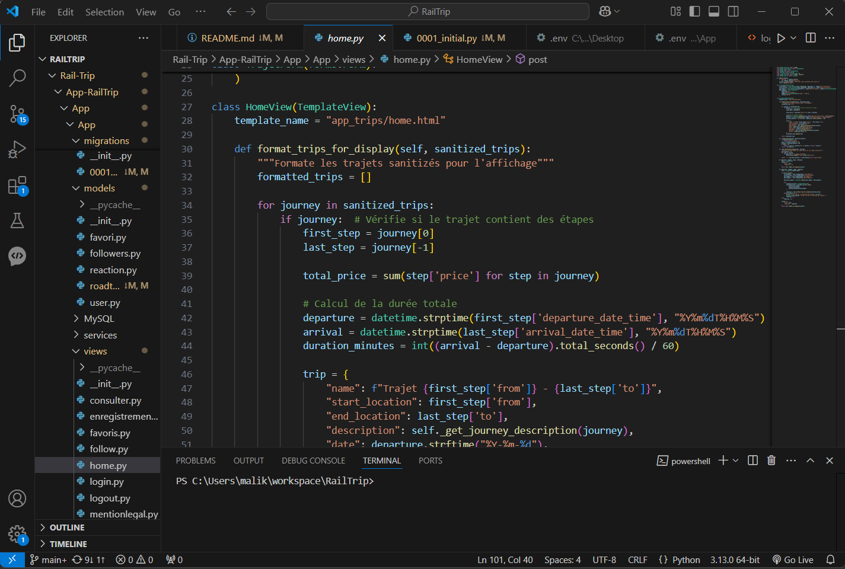
Task: Open the Selection menu
Action: click(x=105, y=12)
